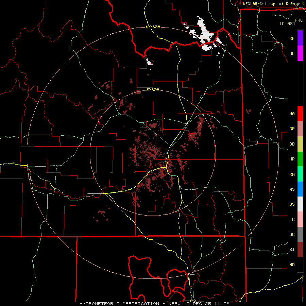Click the DS white legend swatch
The image size is (306, 306).
(x=300, y=204)
